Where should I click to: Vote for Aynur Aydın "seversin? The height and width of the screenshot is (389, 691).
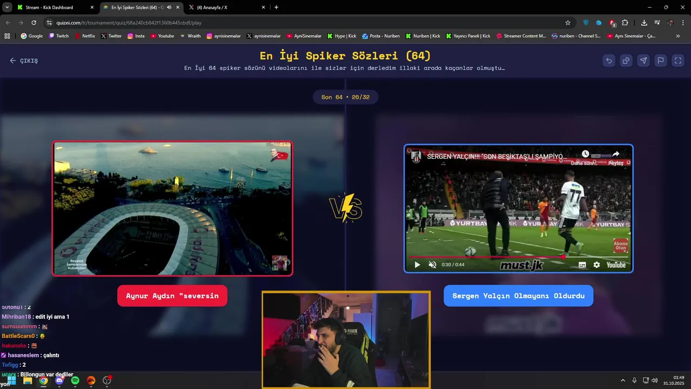(x=172, y=296)
